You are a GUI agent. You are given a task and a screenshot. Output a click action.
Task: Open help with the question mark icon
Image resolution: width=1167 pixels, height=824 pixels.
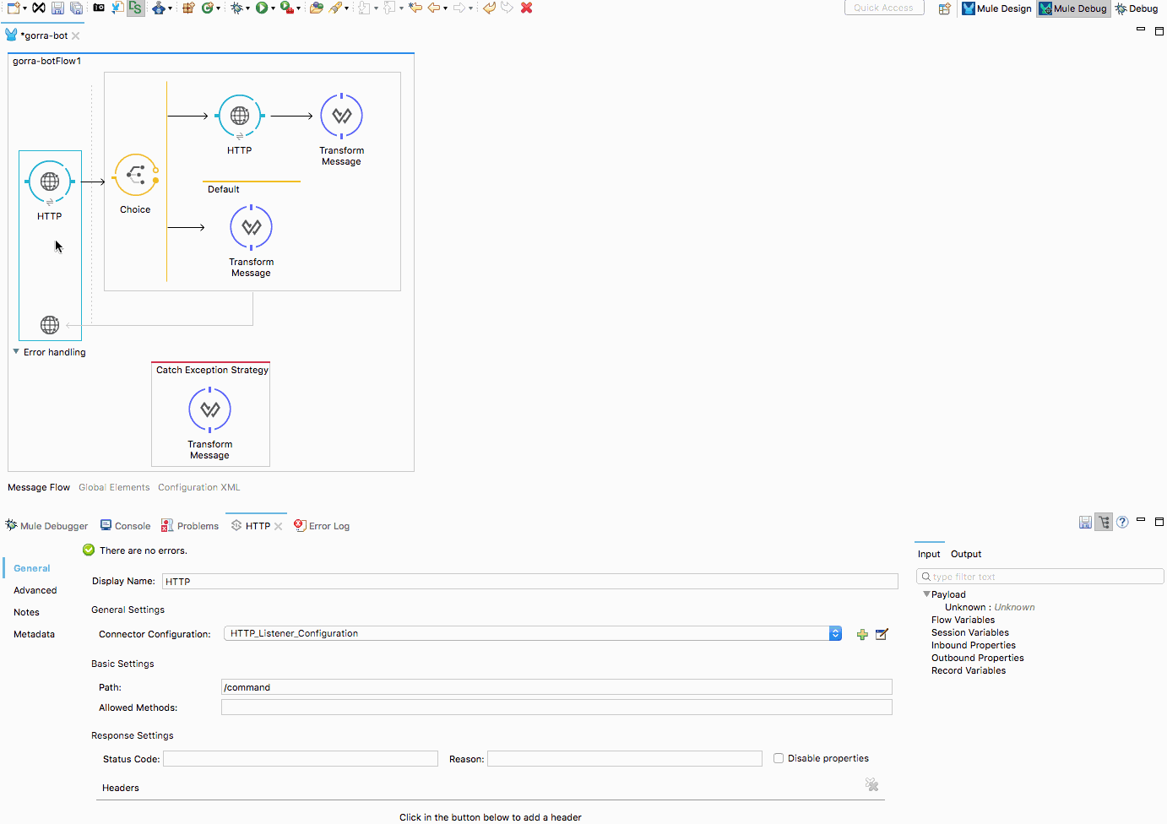coord(1122,523)
